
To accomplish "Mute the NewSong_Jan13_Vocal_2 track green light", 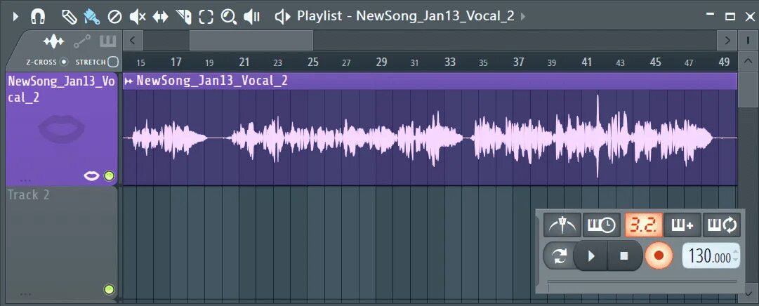I will 110,175.
